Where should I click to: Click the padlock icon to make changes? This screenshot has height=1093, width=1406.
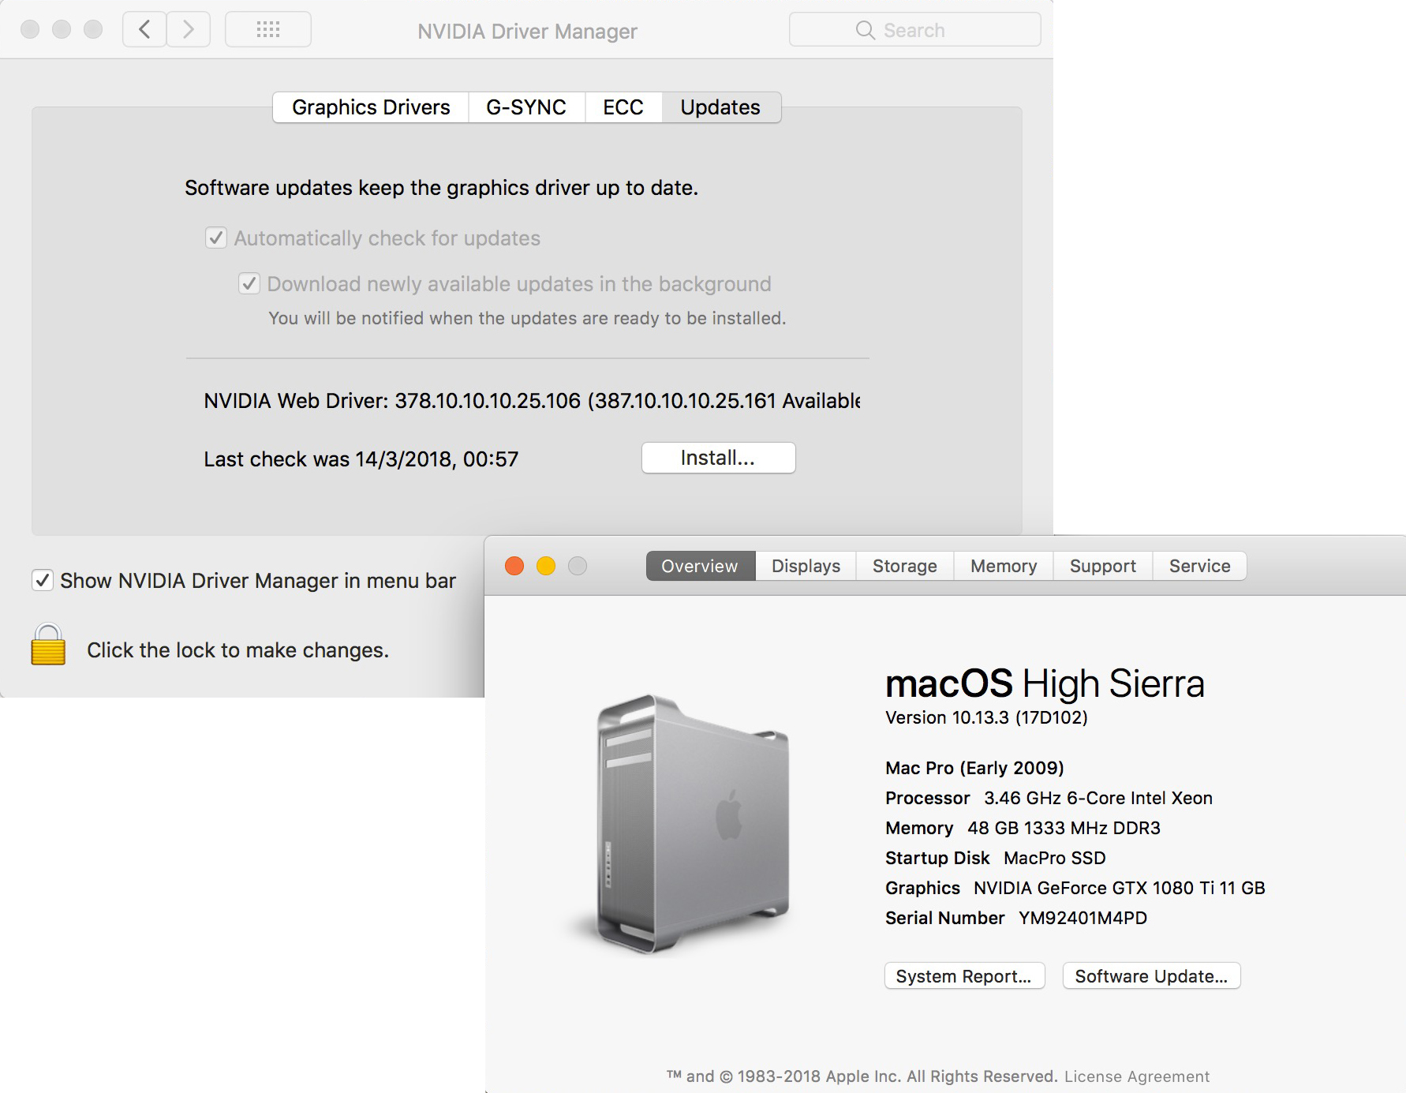(48, 645)
